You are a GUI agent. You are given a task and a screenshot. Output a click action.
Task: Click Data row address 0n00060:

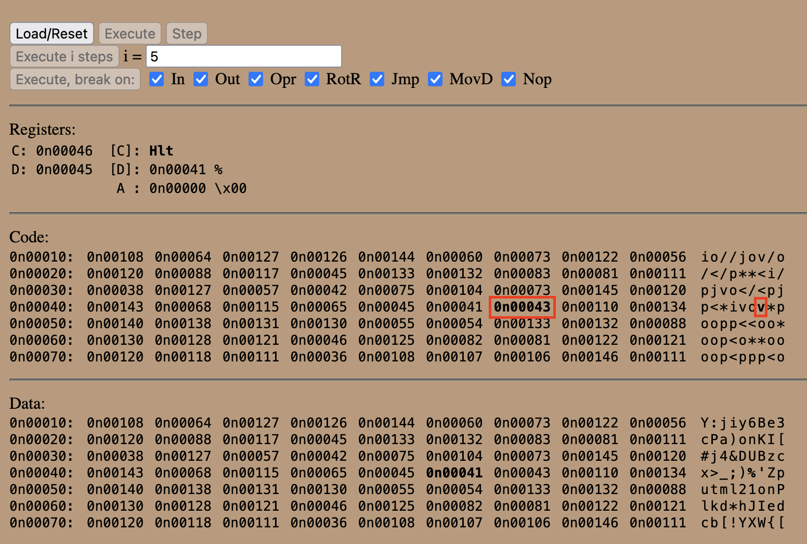pyautogui.click(x=42, y=506)
